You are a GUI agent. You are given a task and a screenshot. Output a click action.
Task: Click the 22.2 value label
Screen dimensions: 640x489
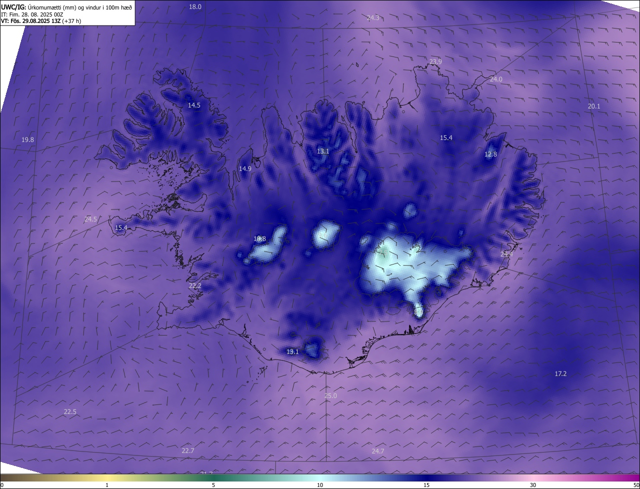pyautogui.click(x=195, y=285)
